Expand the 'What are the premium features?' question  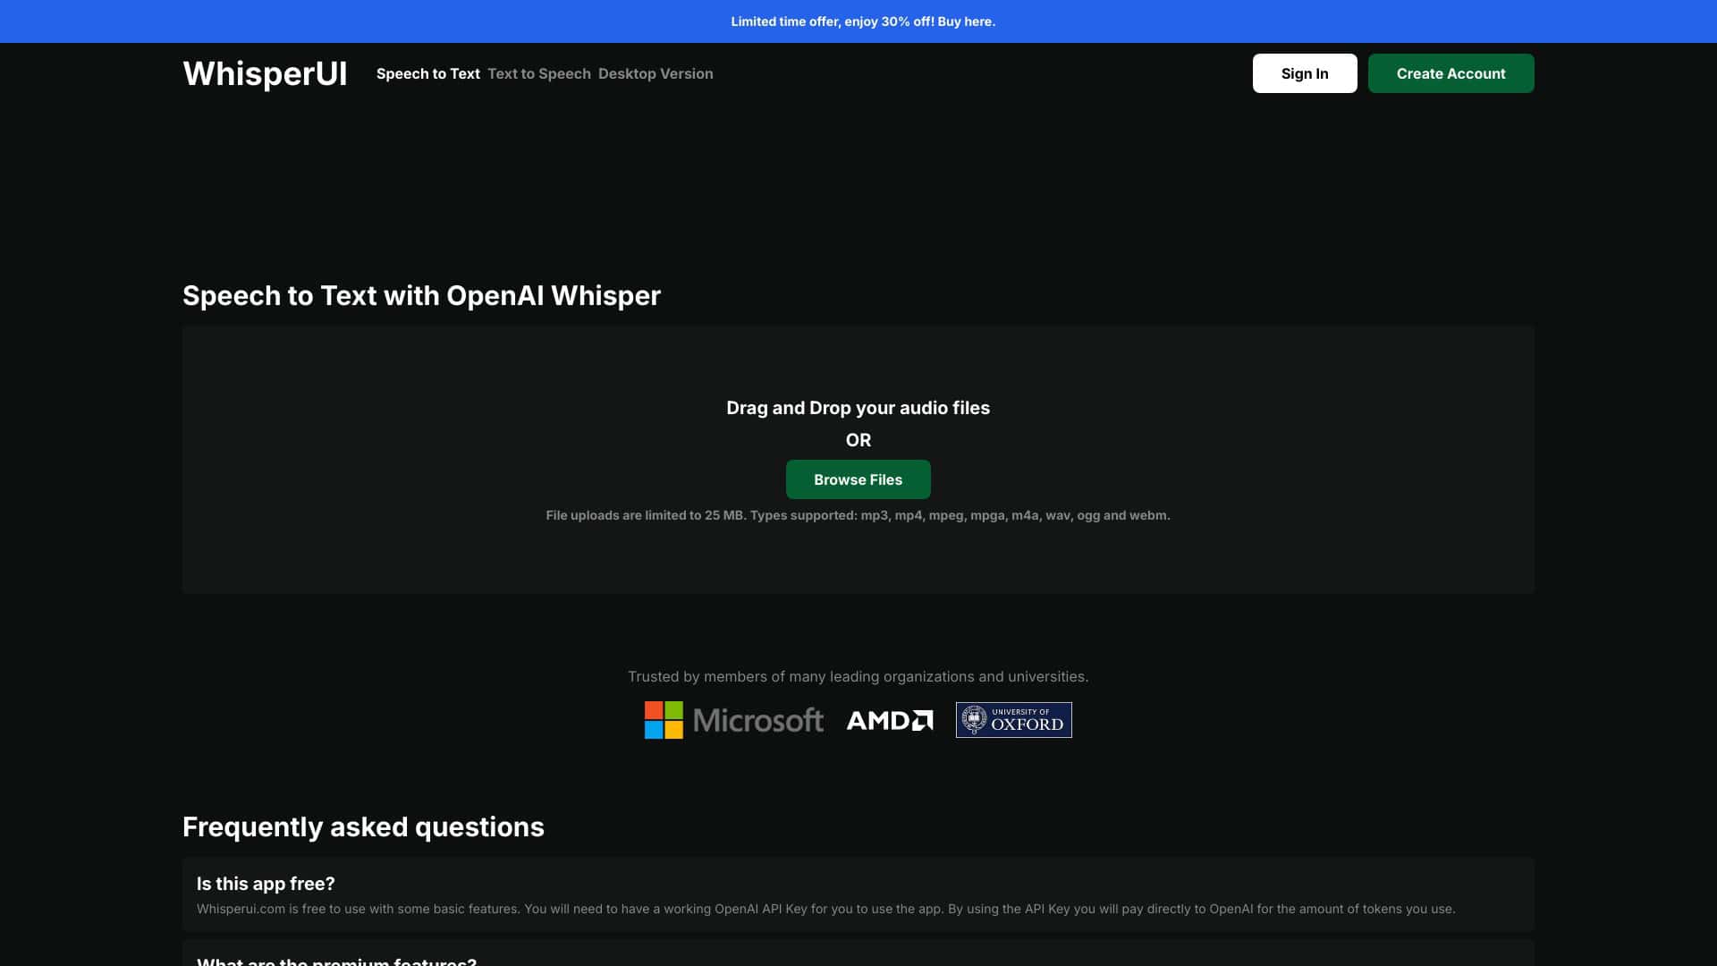point(337,960)
